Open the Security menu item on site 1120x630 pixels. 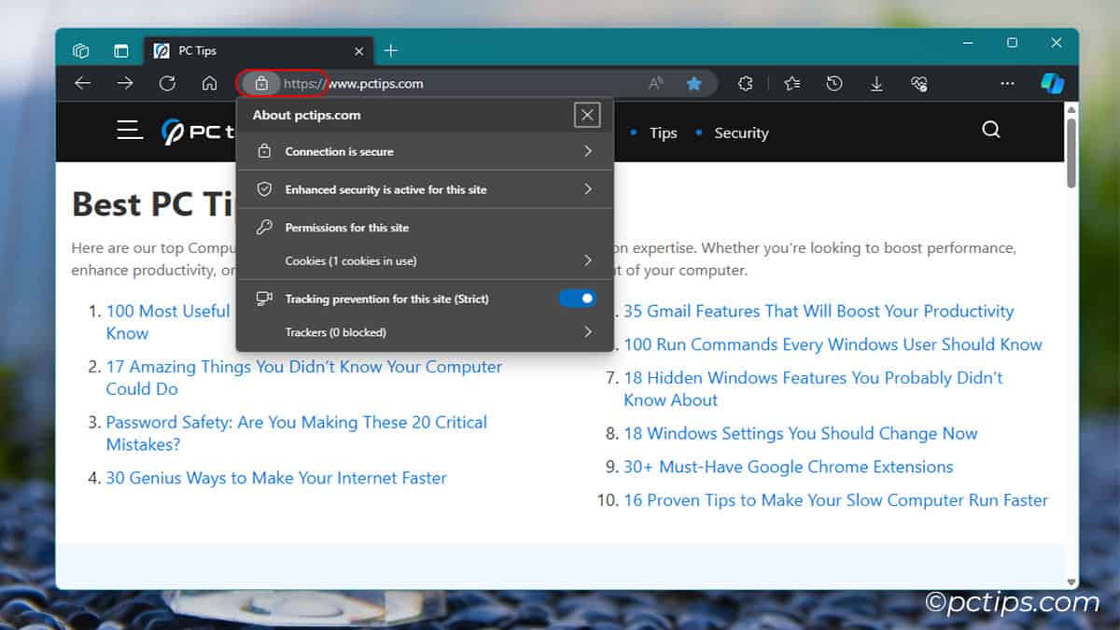tap(741, 133)
